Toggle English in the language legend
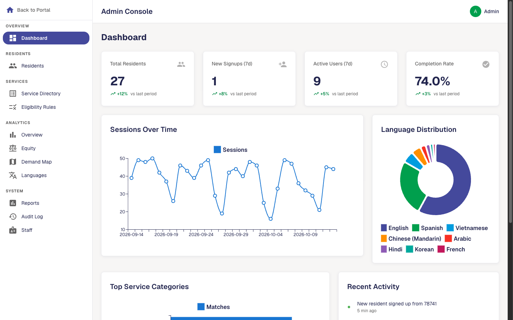The image size is (513, 320). click(395, 228)
